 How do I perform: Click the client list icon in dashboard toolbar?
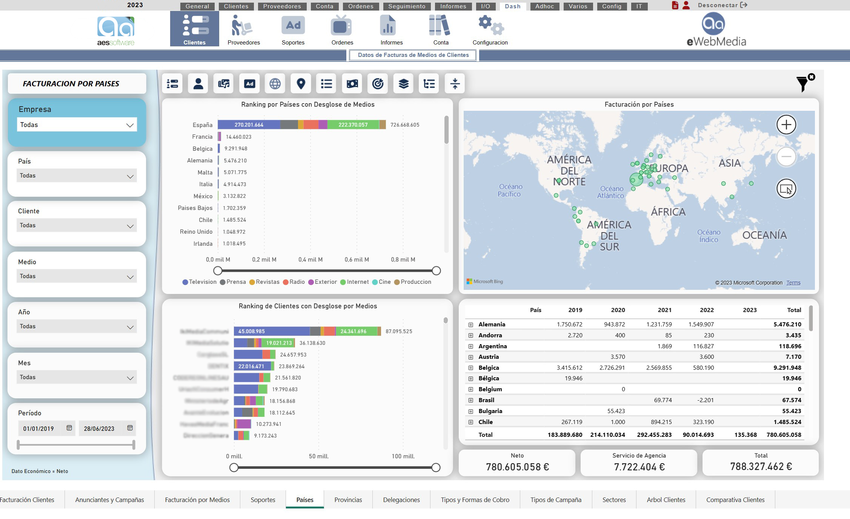point(172,83)
